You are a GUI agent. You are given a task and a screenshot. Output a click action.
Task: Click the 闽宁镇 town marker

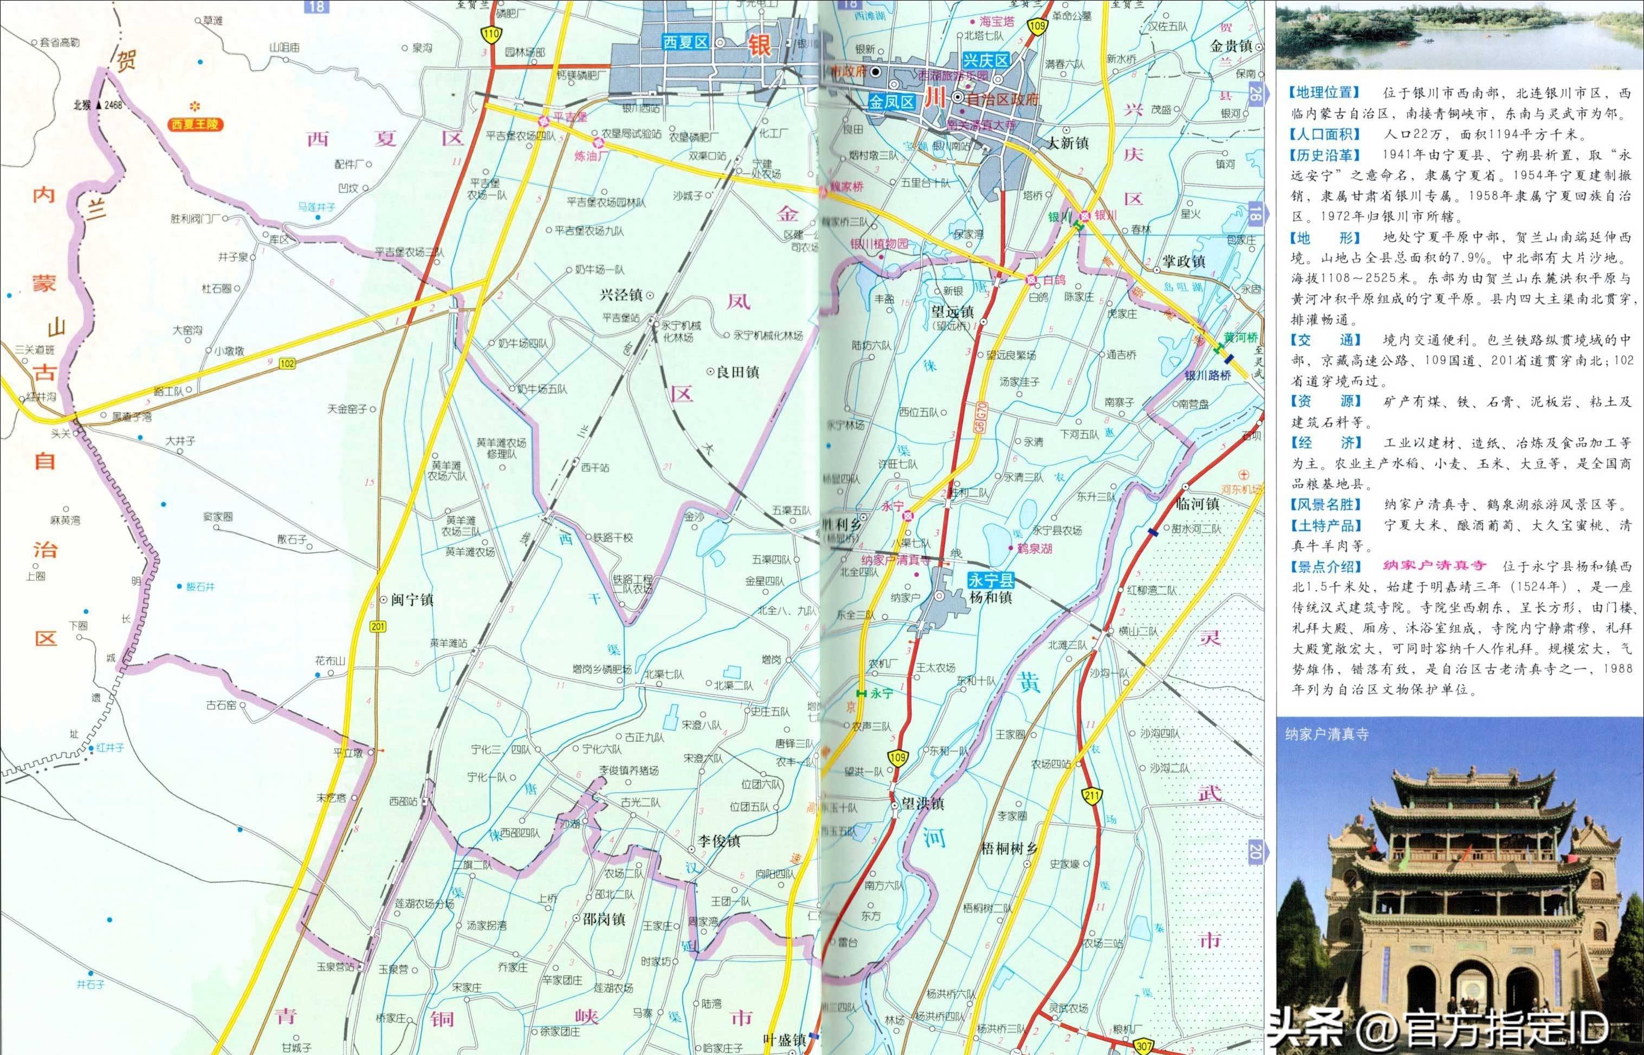pyautogui.click(x=384, y=600)
